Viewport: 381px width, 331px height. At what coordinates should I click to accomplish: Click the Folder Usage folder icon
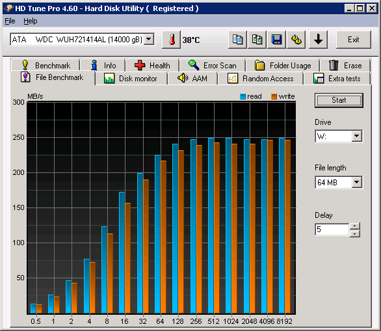click(x=260, y=65)
